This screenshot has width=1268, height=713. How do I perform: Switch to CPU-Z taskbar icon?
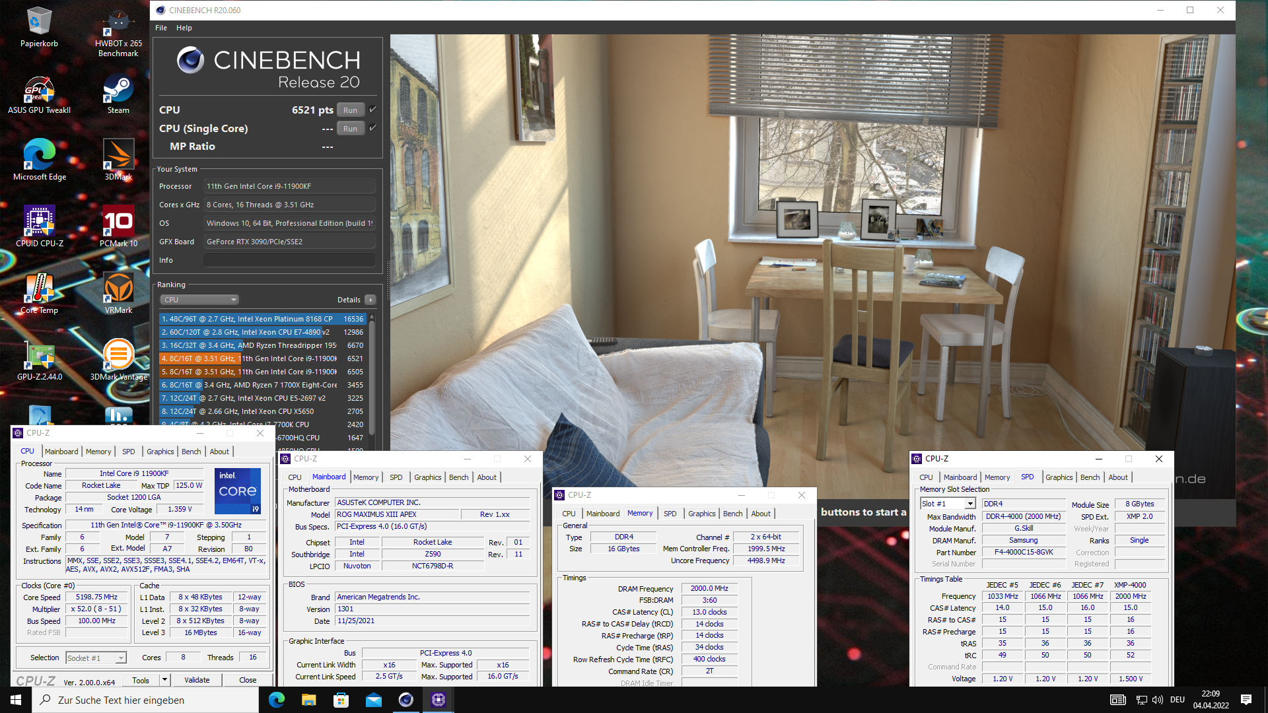(439, 700)
